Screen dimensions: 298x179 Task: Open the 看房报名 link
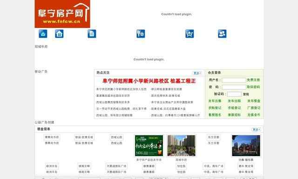click(x=215, y=115)
